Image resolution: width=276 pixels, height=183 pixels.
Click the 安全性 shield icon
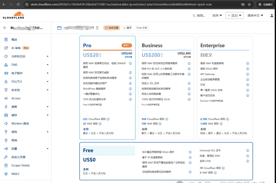(6, 90)
